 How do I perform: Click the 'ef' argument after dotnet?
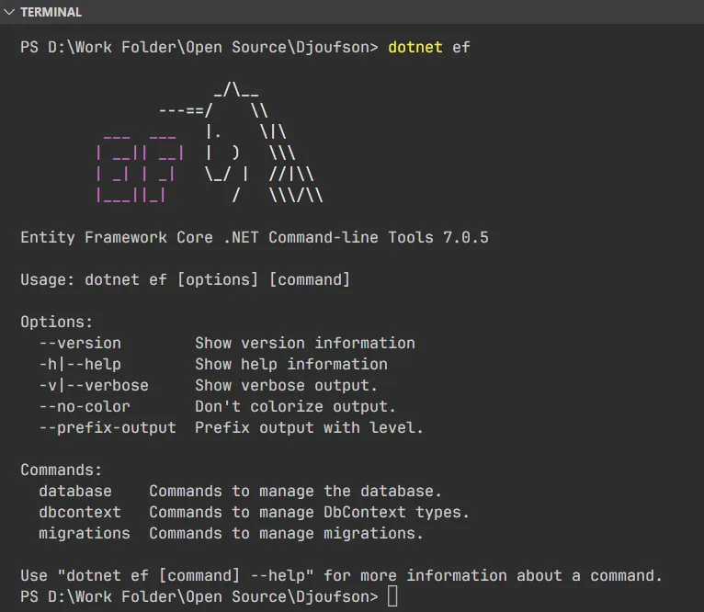click(x=461, y=47)
